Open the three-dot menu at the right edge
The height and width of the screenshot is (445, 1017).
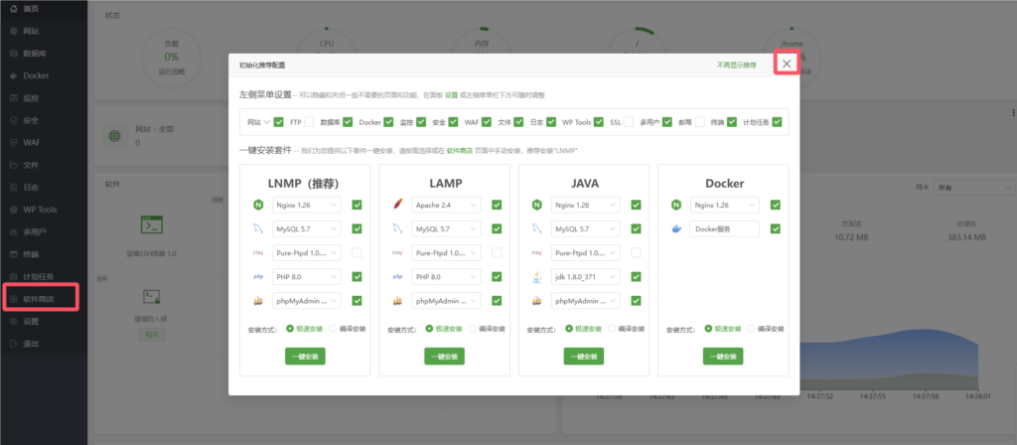1013,113
